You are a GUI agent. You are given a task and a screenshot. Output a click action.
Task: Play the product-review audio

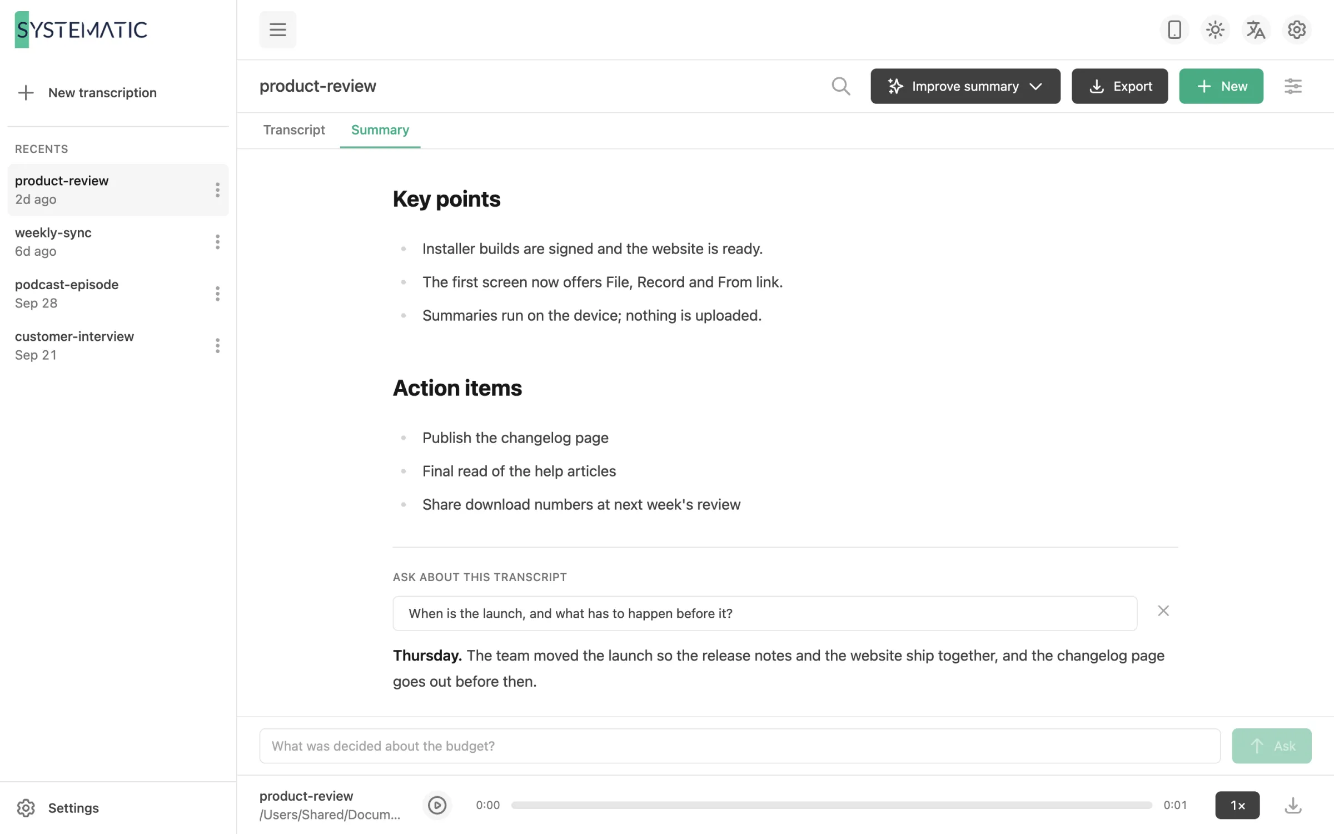coord(437,805)
